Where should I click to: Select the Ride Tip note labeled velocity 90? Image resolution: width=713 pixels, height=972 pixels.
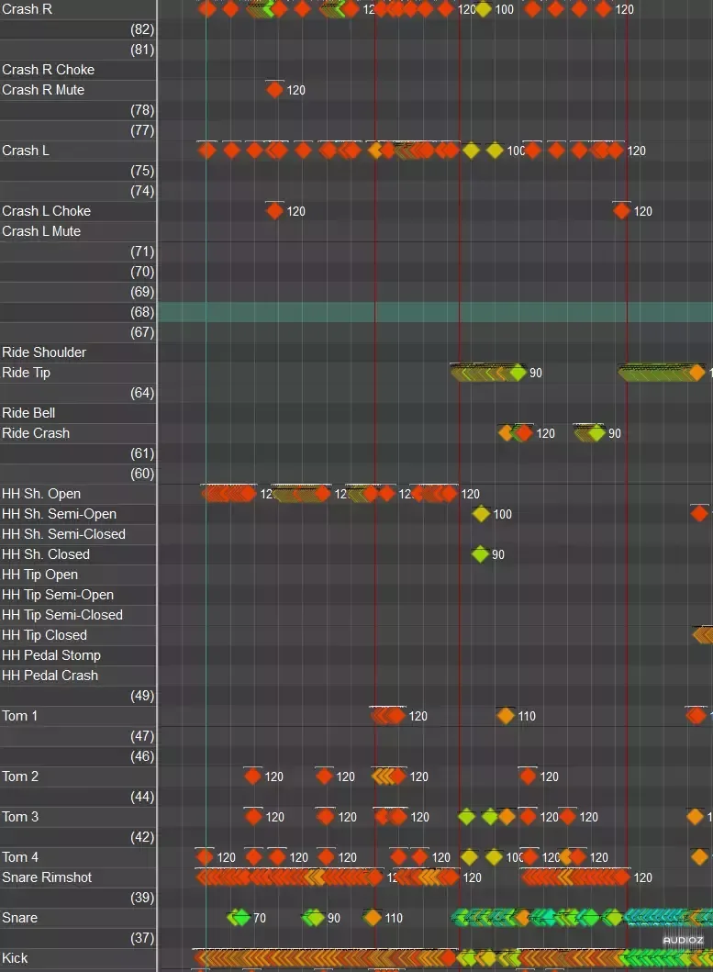[517, 373]
